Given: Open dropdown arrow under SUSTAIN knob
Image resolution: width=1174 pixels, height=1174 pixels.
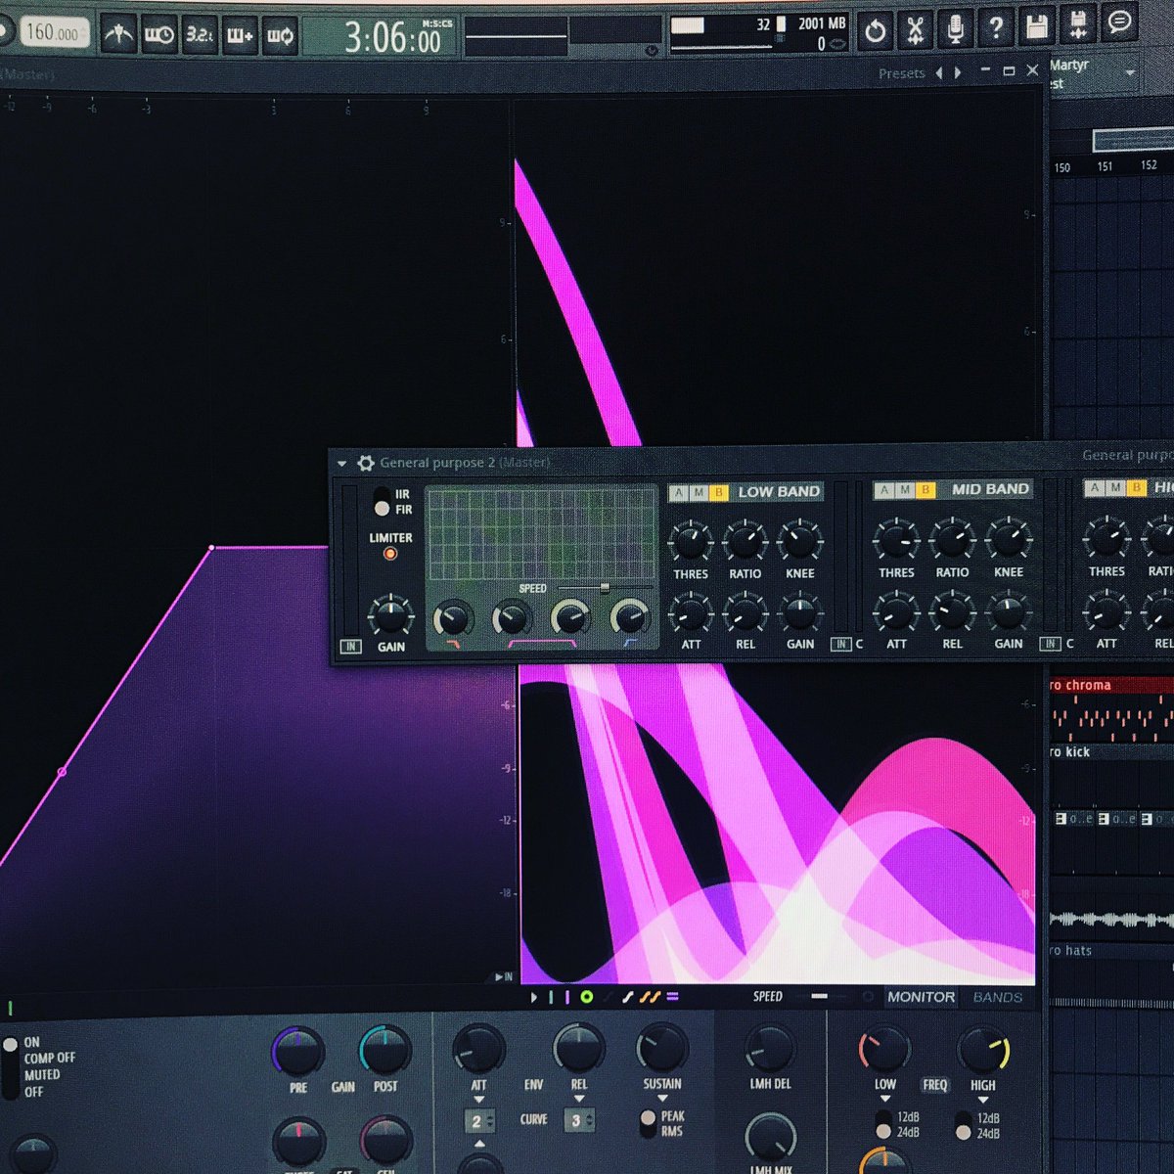Looking at the screenshot, I should coord(662,1099).
